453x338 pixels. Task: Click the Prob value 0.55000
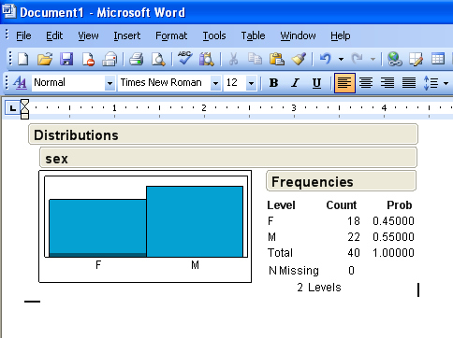tap(393, 237)
